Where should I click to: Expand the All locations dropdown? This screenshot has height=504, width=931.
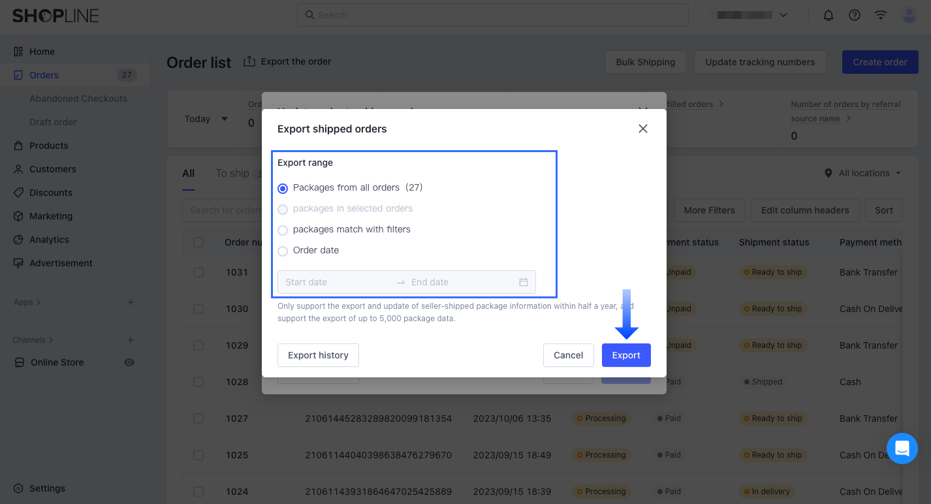point(863,173)
